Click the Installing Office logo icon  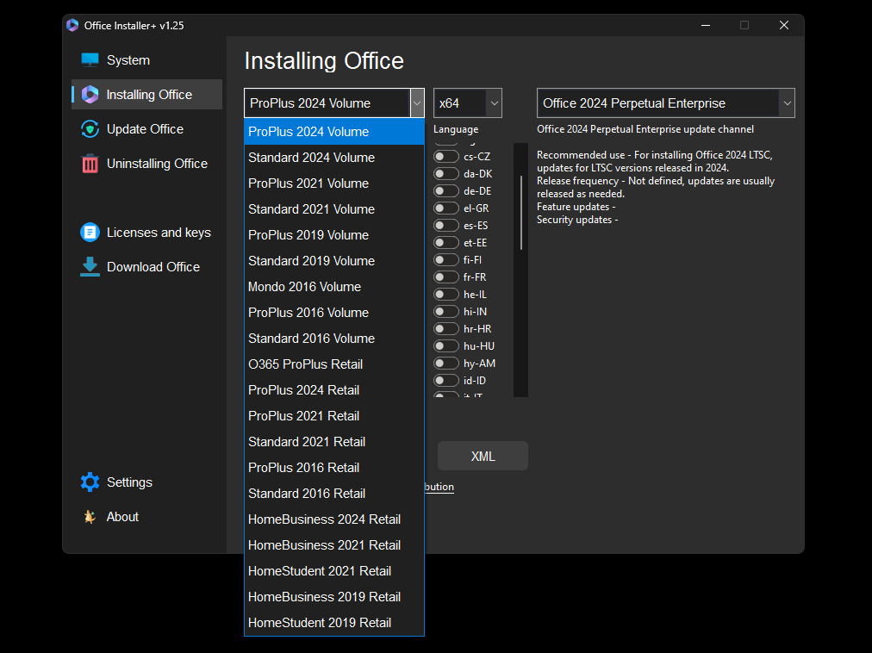pyautogui.click(x=90, y=95)
